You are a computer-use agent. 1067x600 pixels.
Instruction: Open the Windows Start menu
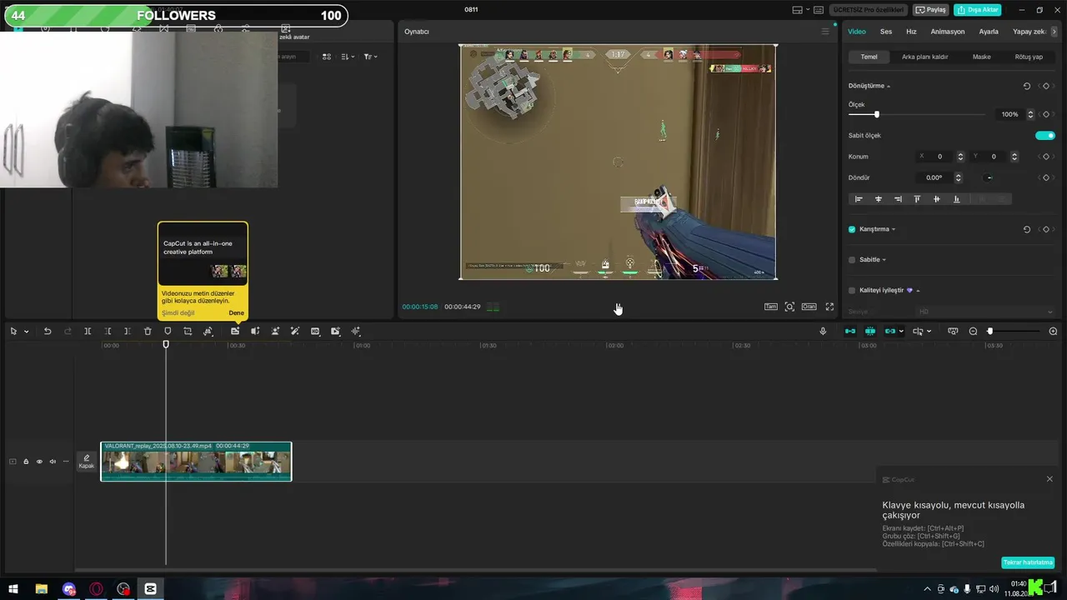click(13, 589)
